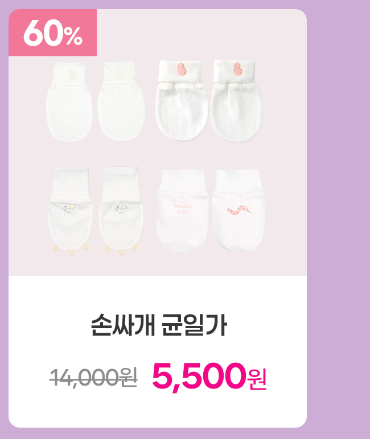This screenshot has width=370, height=439.
Task: Select the dinosaur-print mittens with beige feet
Action: click(x=95, y=211)
